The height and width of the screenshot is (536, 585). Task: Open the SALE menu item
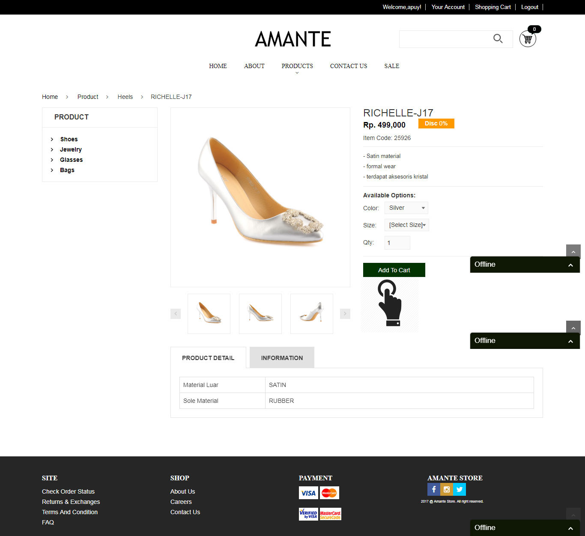(x=392, y=66)
